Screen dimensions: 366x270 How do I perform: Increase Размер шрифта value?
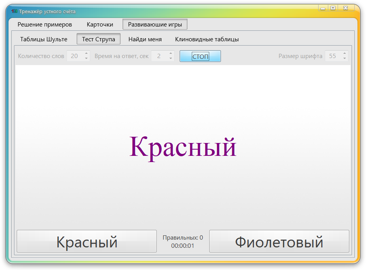pos(344,54)
